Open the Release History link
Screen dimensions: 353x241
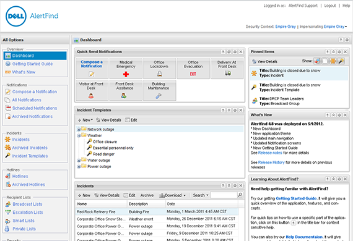[271, 163]
